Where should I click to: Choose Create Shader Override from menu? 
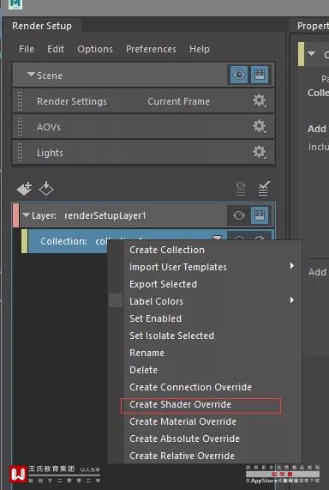tap(181, 404)
